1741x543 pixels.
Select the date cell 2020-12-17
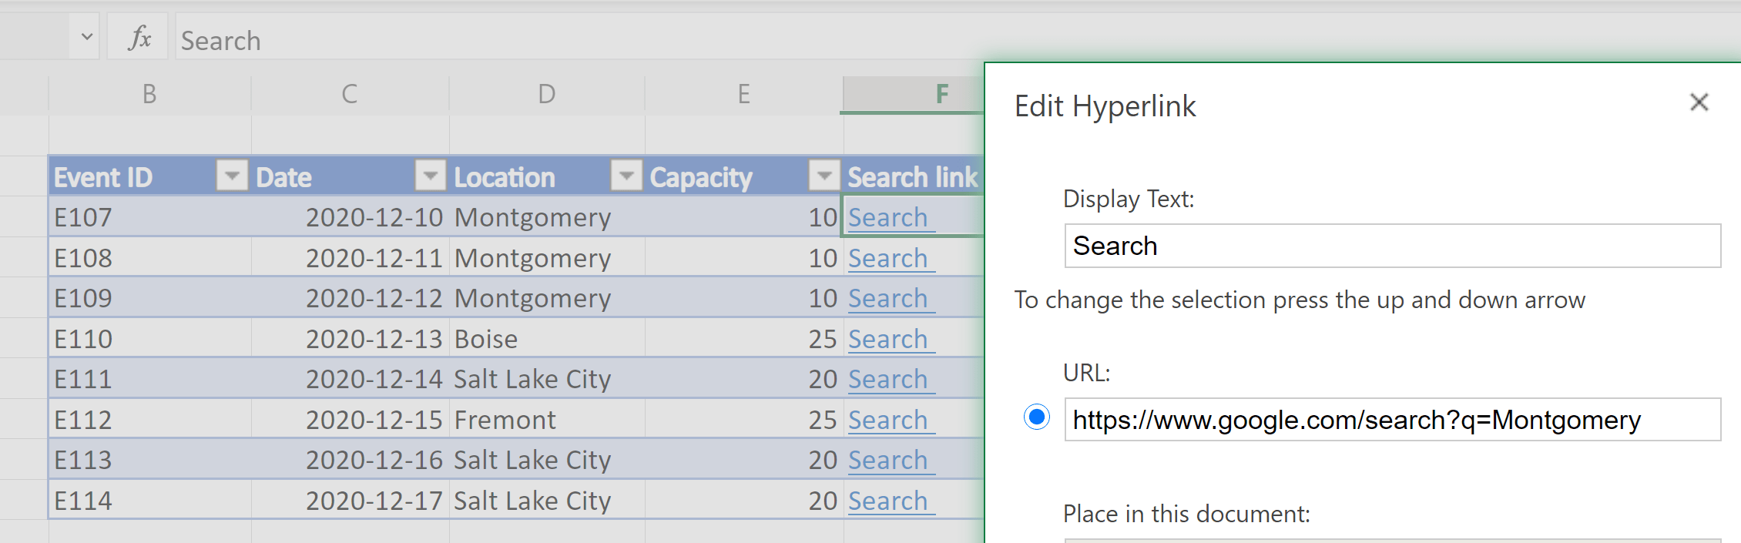point(350,501)
